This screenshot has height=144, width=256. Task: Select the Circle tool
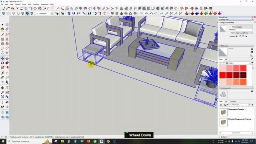2,44
